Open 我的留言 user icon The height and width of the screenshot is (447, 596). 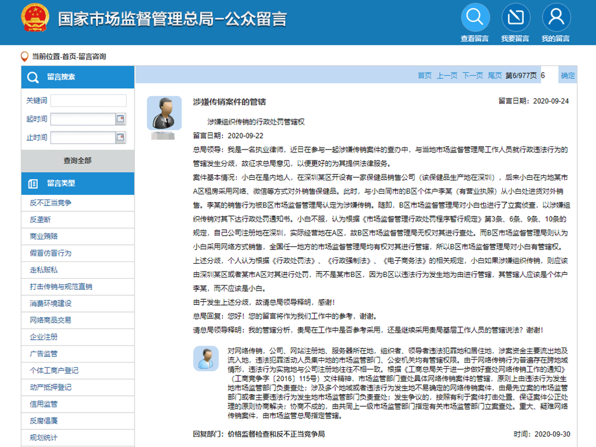point(555,17)
